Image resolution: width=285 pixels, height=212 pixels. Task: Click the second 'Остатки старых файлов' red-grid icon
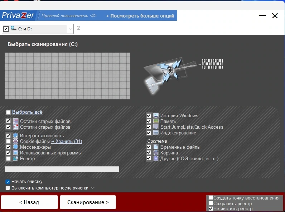(16, 127)
